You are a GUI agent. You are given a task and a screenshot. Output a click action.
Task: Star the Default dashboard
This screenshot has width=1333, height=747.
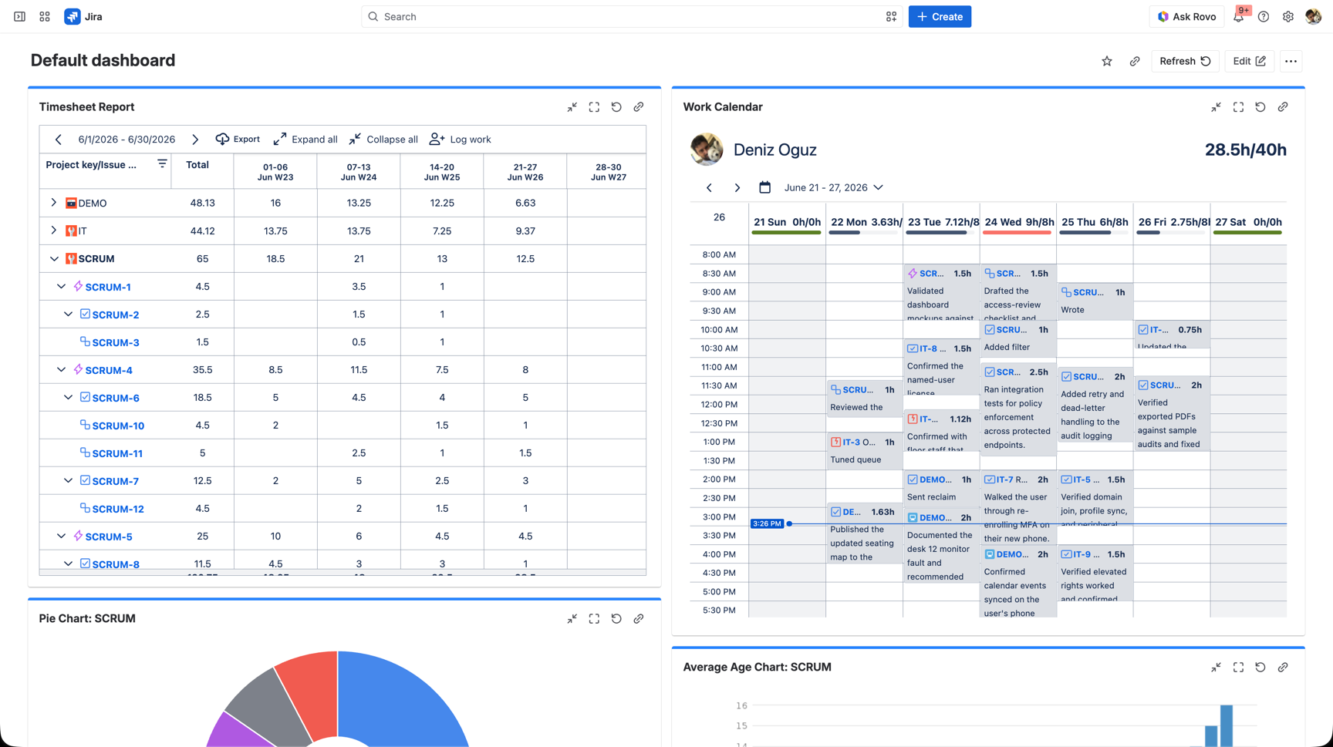pyautogui.click(x=1107, y=61)
